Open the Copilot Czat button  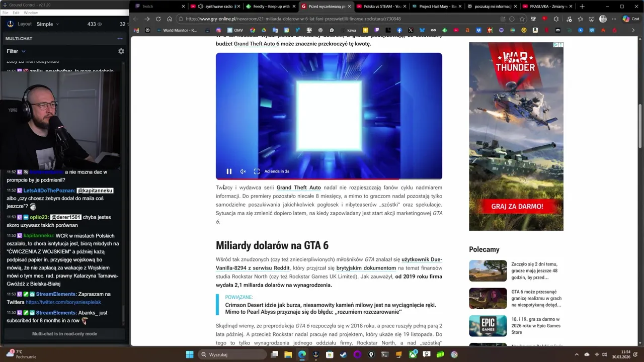pos(631,19)
